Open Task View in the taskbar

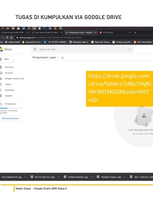[7, 29]
